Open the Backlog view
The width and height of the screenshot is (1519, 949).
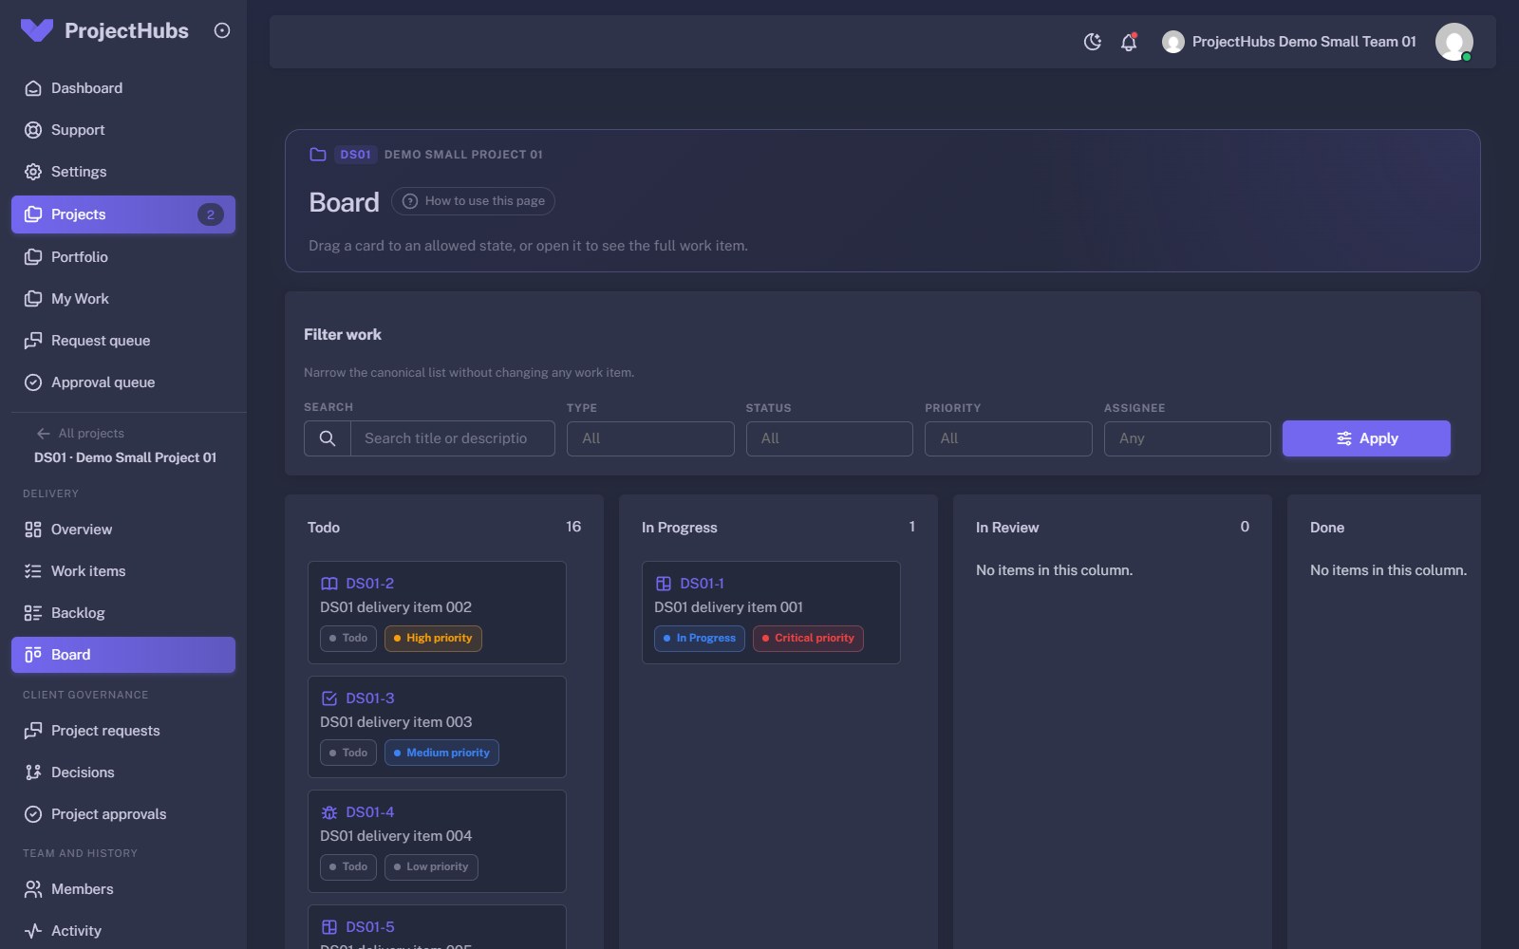tap(123, 613)
